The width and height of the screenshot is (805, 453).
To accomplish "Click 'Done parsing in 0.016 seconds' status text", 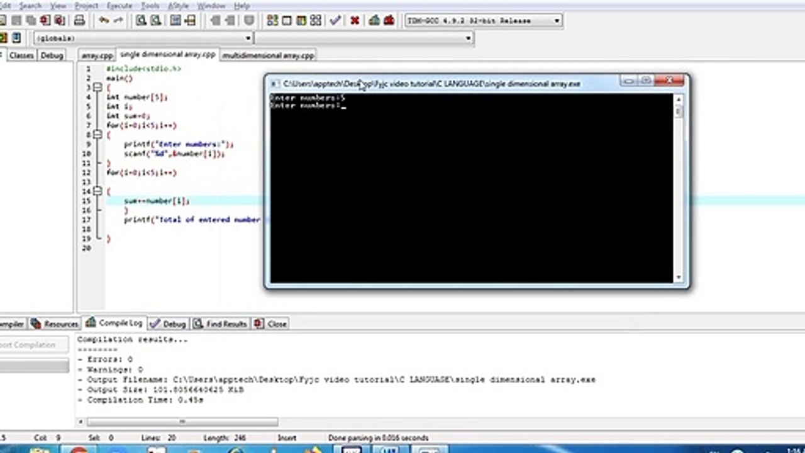I will [x=378, y=438].
